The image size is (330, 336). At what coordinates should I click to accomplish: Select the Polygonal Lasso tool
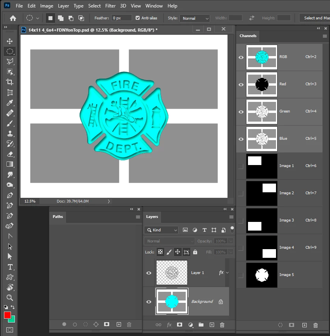[x=9, y=62]
